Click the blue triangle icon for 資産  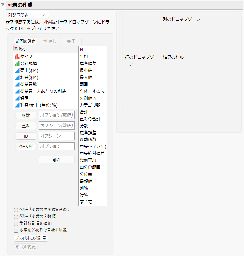pyautogui.click(x=17, y=98)
